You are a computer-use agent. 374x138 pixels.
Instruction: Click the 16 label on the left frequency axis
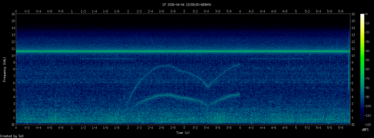click(x=13, y=14)
